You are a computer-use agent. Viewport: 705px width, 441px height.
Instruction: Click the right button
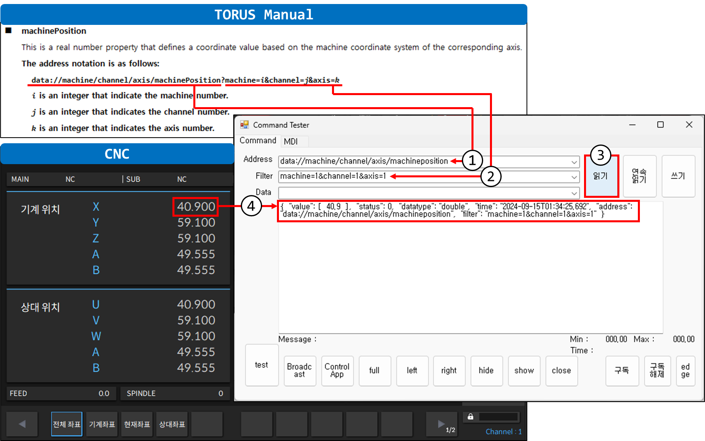[449, 370]
